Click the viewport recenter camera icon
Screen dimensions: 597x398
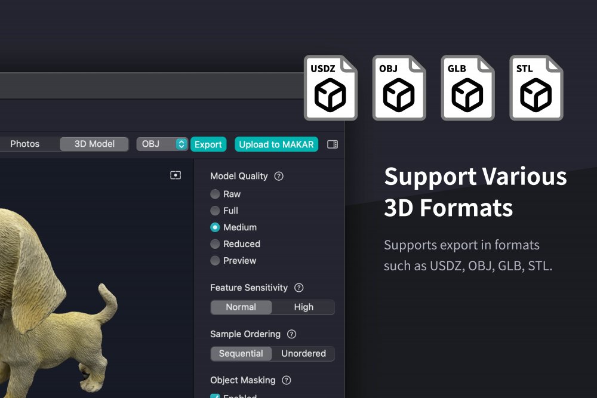pyautogui.click(x=176, y=175)
